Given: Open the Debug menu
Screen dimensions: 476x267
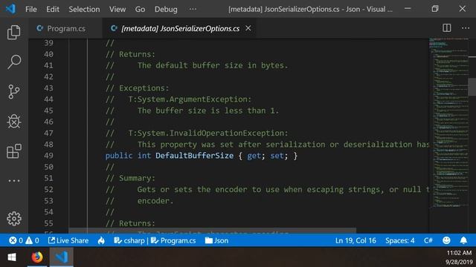Looking at the screenshot, I should (166, 9).
